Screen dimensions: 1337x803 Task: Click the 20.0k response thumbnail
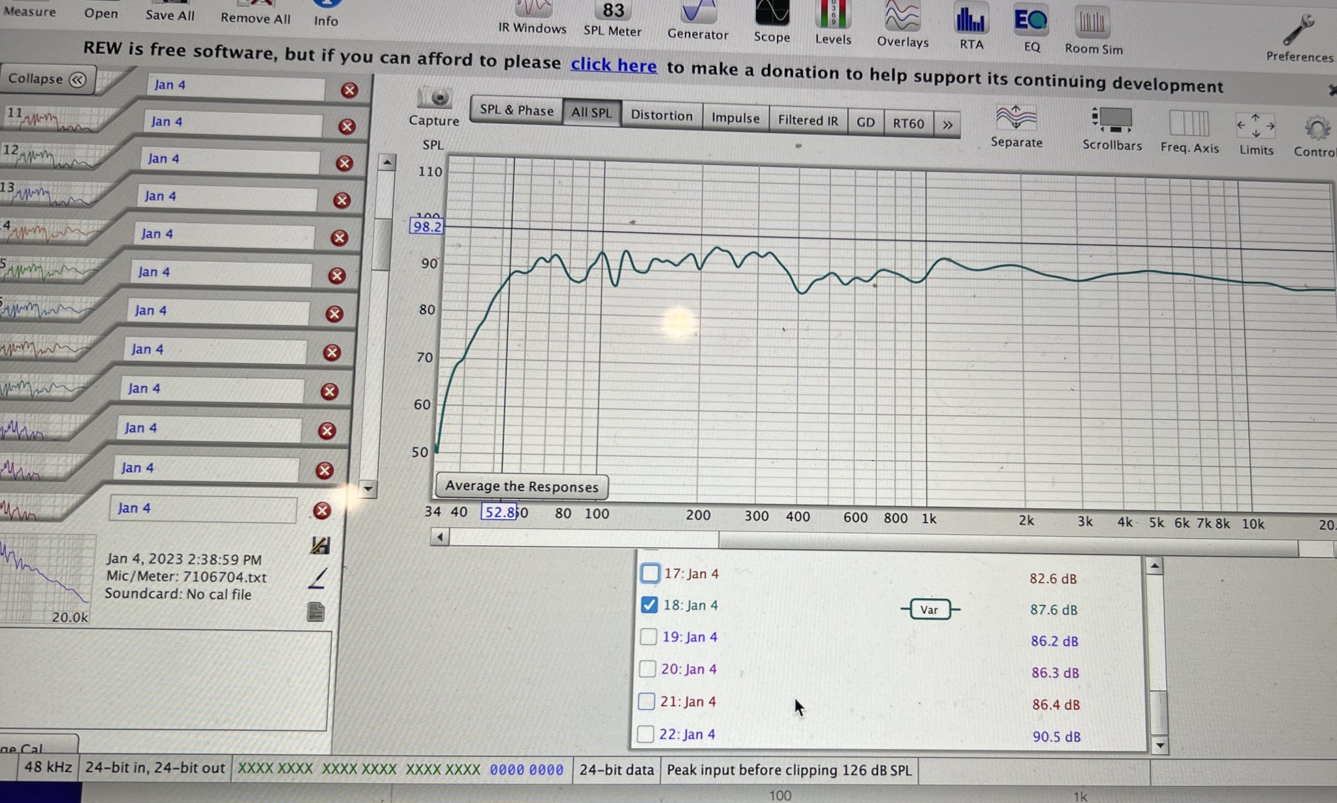coord(46,579)
